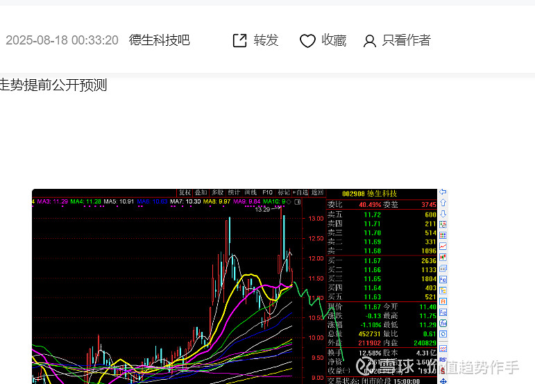Click the left arrow icon in chart sidebar
Screen dimensions: 535x384
point(443,192)
